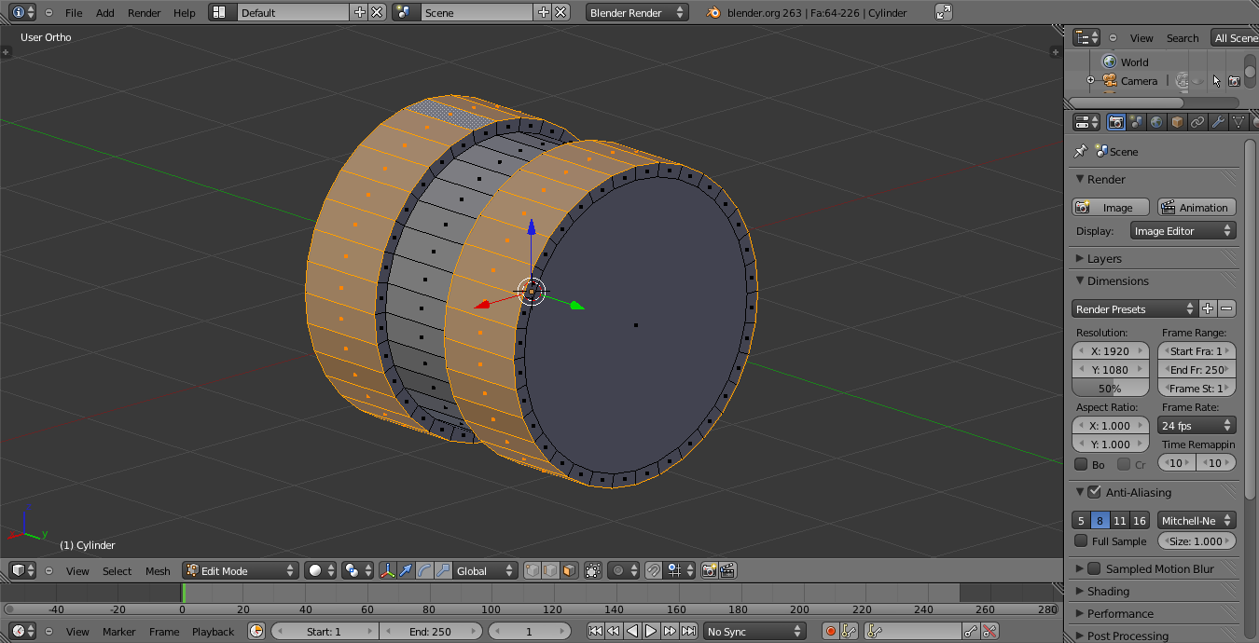The height and width of the screenshot is (643, 1259).
Task: Click the Animation render button
Action: tap(1197, 207)
